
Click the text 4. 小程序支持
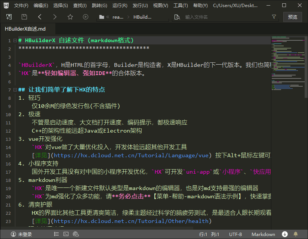(38, 164)
